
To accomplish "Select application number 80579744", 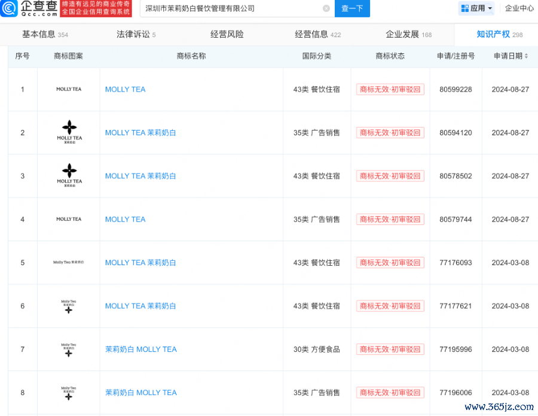I will coord(456,219).
